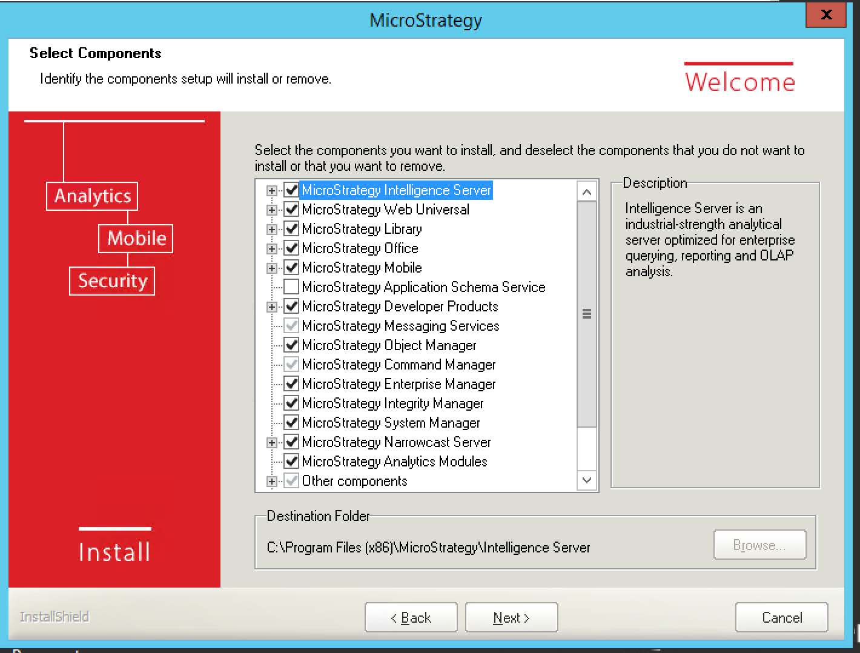Expand the MicroStrategy Developer Products node

click(271, 307)
